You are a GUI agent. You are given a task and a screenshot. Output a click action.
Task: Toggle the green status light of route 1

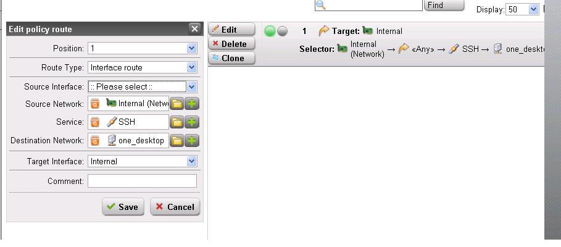pyautogui.click(x=270, y=31)
